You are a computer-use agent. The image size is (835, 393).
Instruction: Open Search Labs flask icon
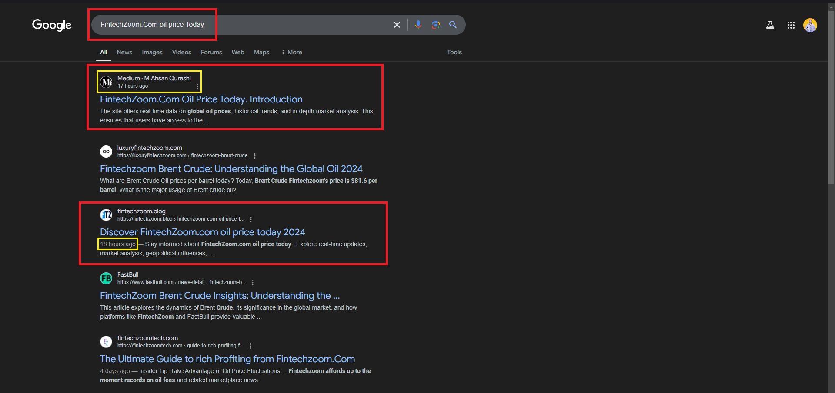(x=770, y=25)
